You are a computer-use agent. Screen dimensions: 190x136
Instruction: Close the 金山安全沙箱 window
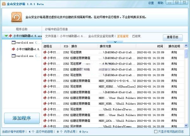184,3
